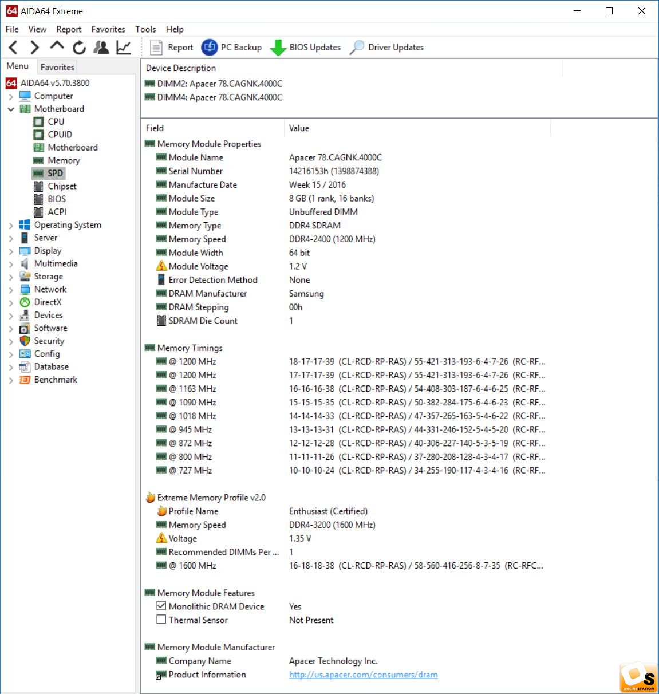Toggle the Thermal Sensor checkbox
The height and width of the screenshot is (694, 659).
click(161, 620)
